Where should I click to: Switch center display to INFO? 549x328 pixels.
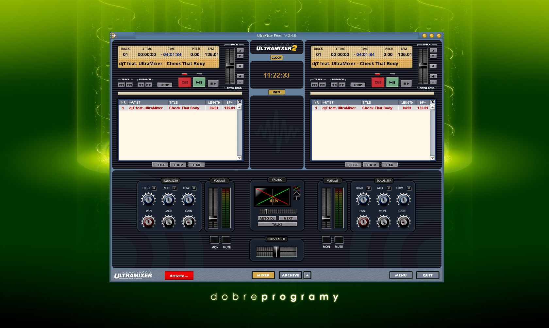pyautogui.click(x=276, y=92)
